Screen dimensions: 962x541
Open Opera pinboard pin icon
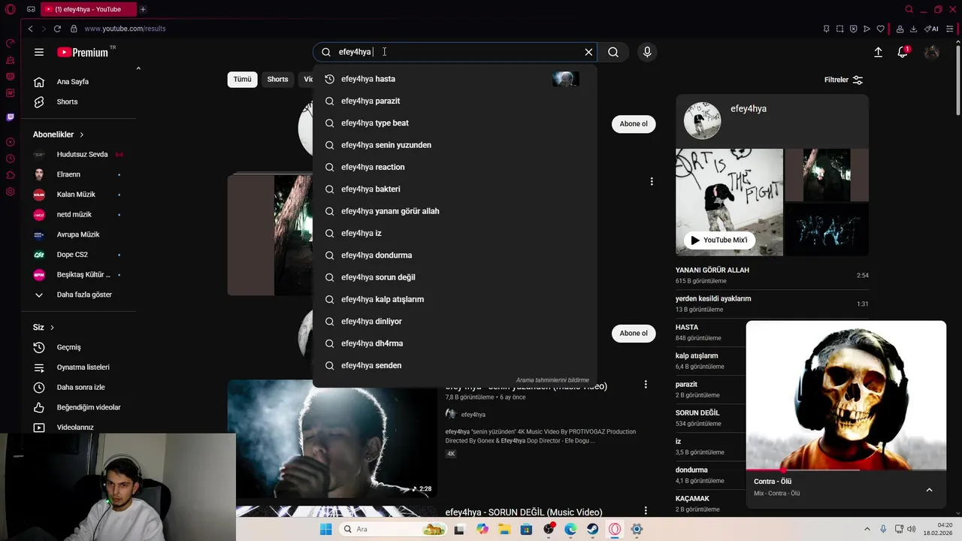coord(826,29)
